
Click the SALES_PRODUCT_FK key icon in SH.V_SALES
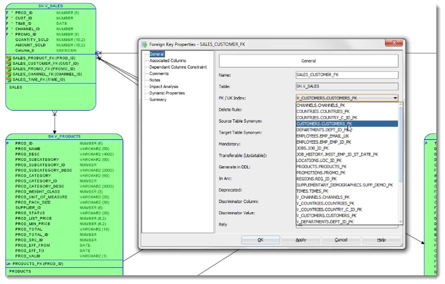click(x=9, y=58)
